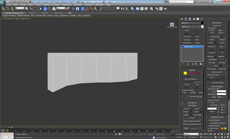Screen dimensions: 230x139
Task: Toggle the Split checkbox
Action: tap(218, 47)
